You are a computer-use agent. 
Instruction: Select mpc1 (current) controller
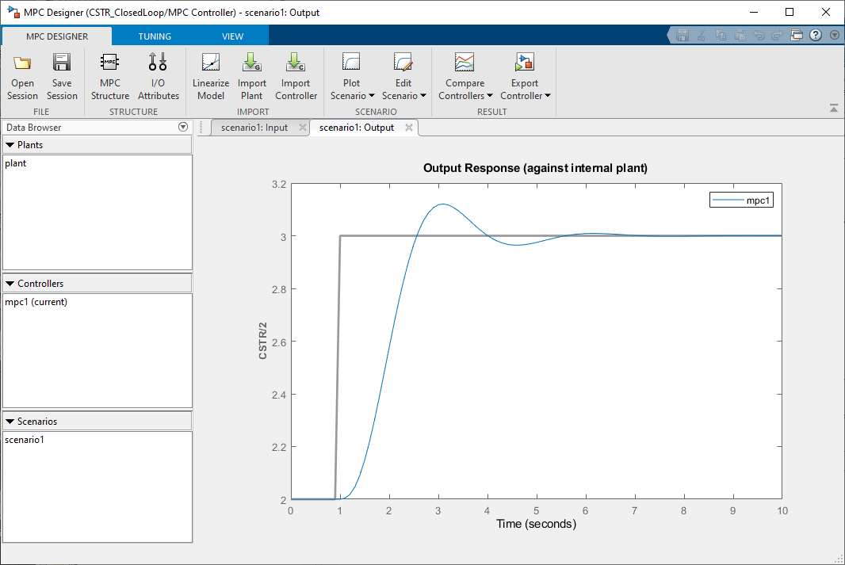(x=36, y=302)
